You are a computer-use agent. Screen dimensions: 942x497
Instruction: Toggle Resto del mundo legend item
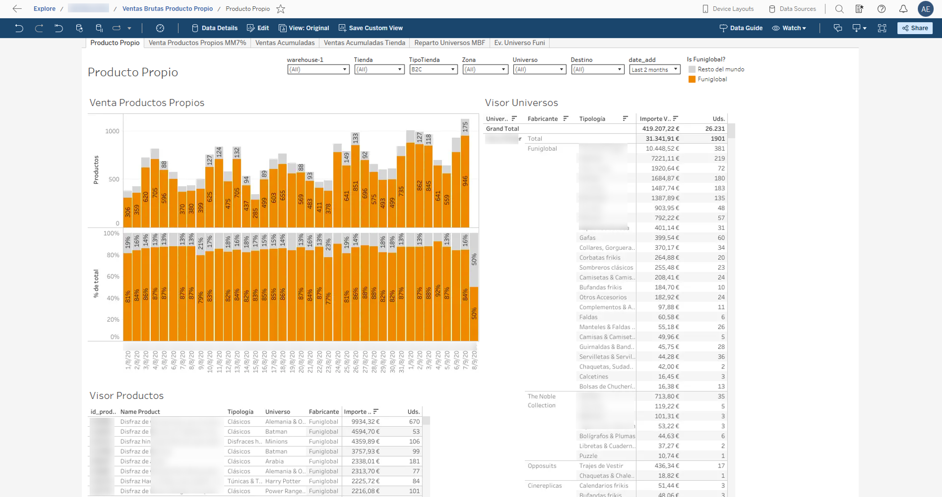click(x=716, y=69)
